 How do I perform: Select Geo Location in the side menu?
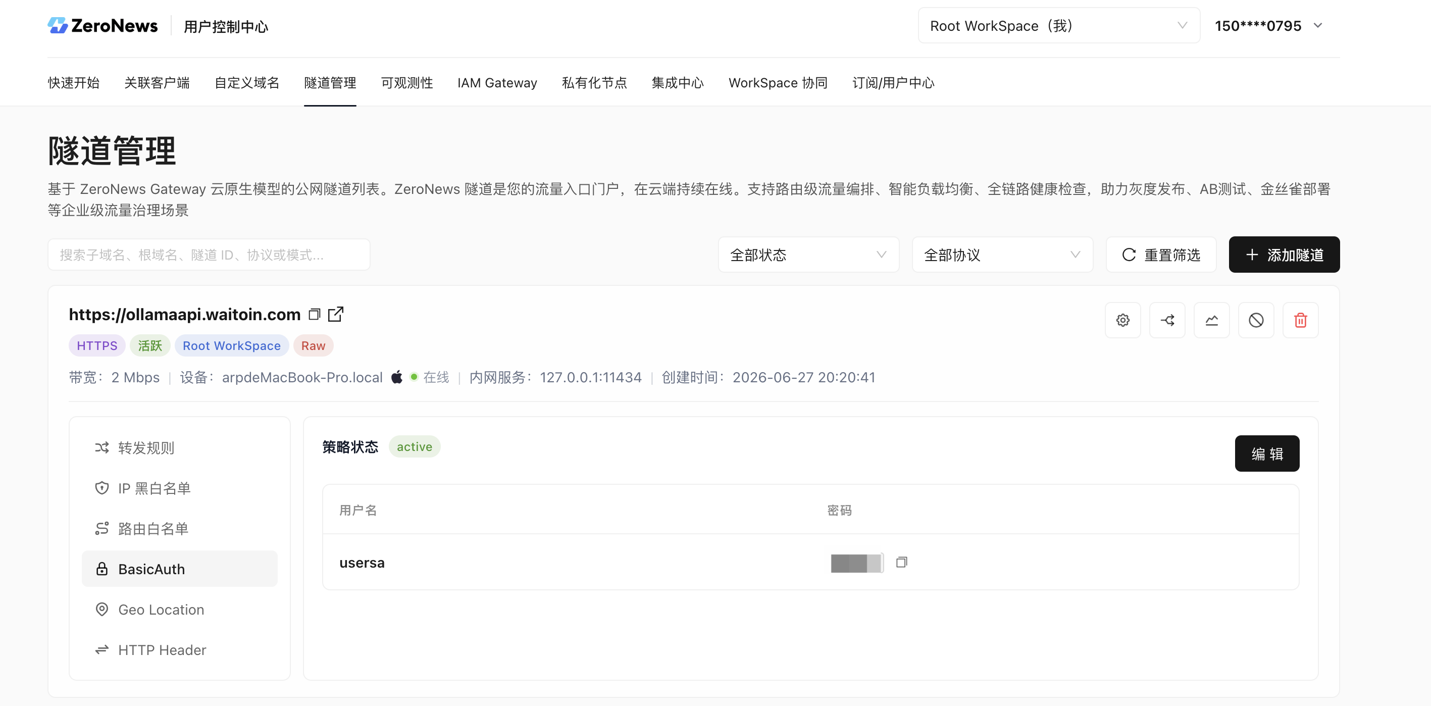(x=179, y=610)
